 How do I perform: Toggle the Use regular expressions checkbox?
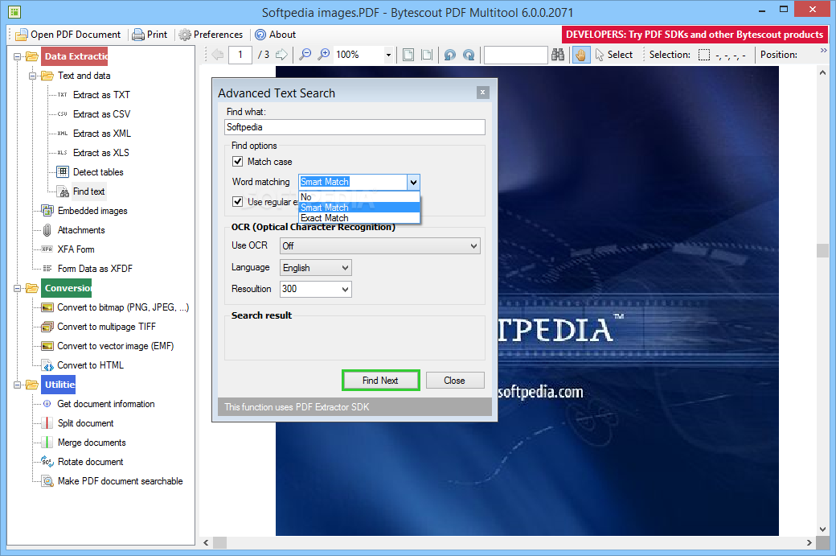238,202
